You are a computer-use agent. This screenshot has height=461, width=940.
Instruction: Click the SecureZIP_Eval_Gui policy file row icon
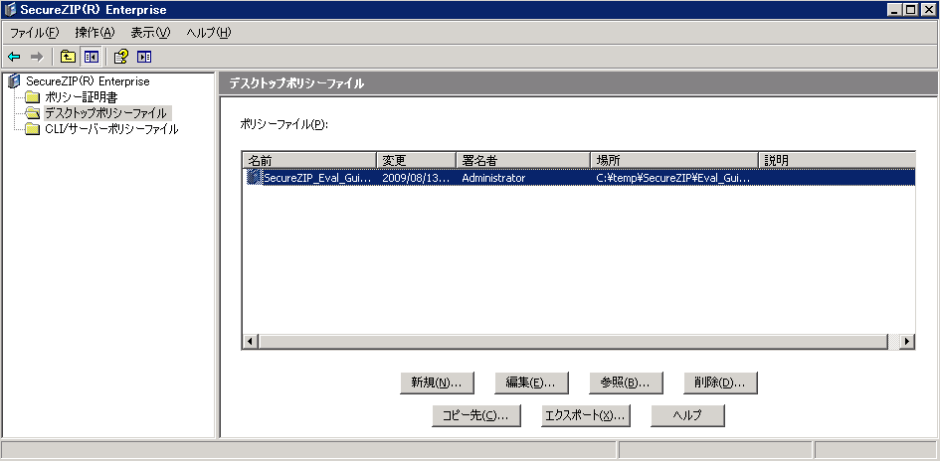(x=255, y=178)
